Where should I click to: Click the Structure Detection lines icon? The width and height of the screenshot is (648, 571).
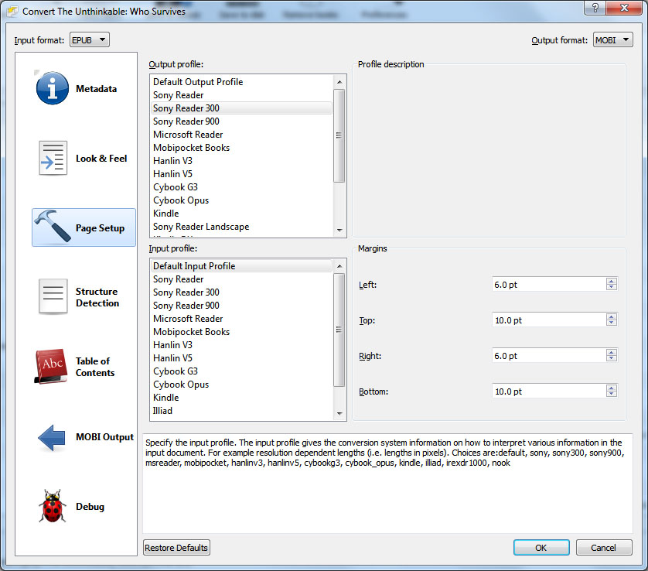coord(53,296)
